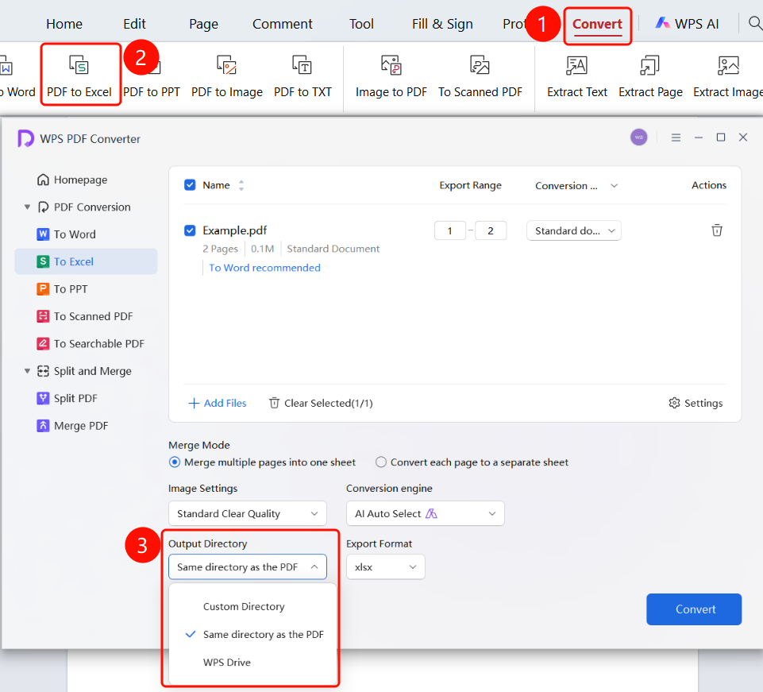Select PDF to Image tool
763x692 pixels.
click(227, 75)
